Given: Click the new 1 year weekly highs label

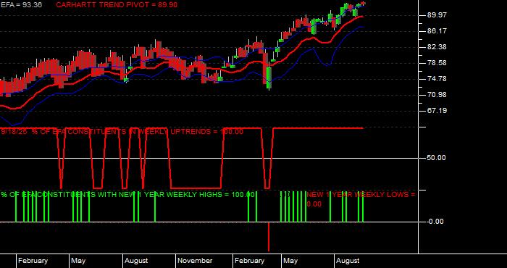Looking at the screenshot, I should coord(127,195).
